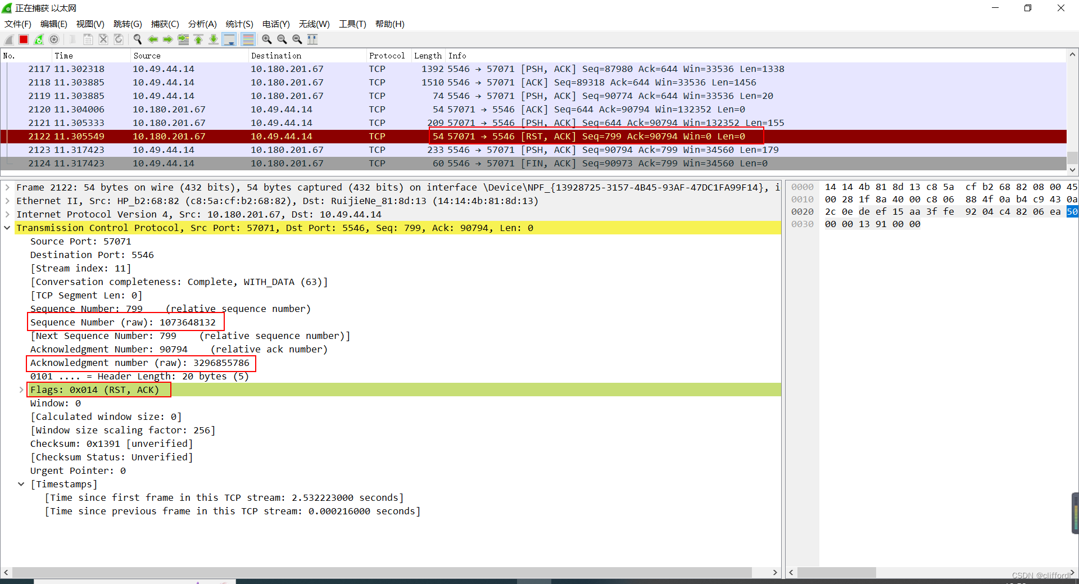Click packet list scroll up arrow
This screenshot has height=584, width=1079.
(1073, 55)
